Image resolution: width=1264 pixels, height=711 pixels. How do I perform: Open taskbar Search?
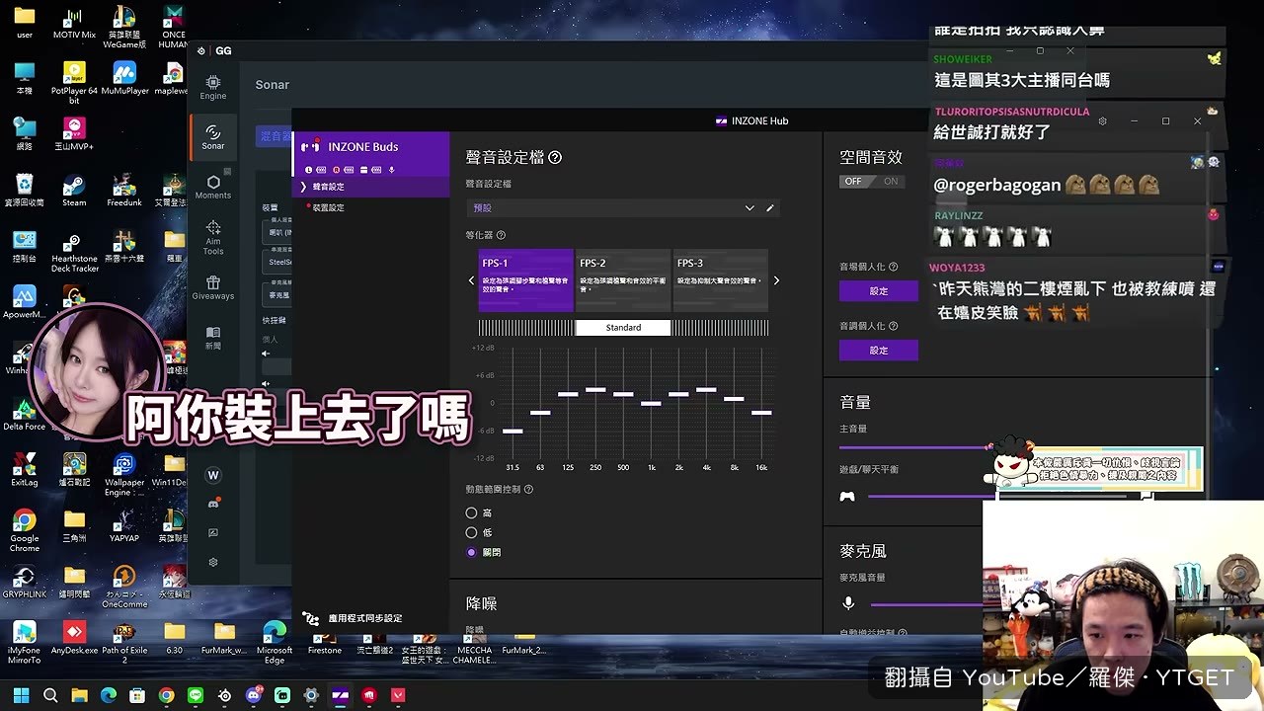[x=50, y=695]
